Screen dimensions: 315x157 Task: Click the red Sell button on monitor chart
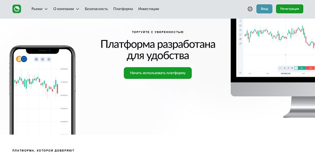(x=310, y=68)
